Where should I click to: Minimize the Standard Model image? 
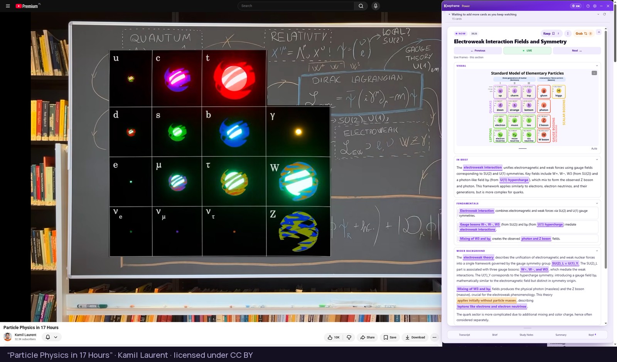(x=594, y=73)
